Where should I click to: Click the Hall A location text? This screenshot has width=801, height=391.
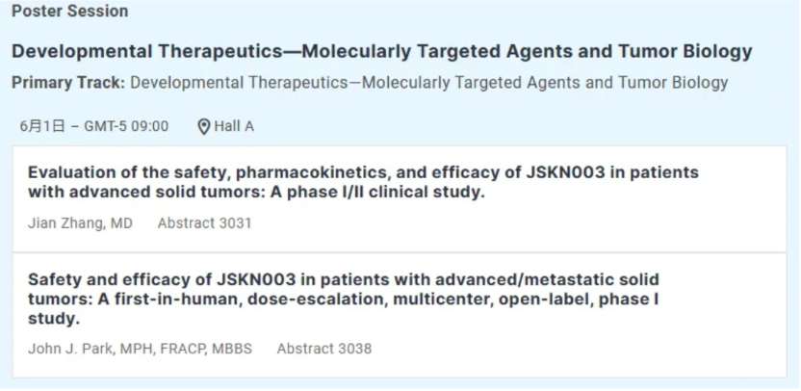coord(234,126)
